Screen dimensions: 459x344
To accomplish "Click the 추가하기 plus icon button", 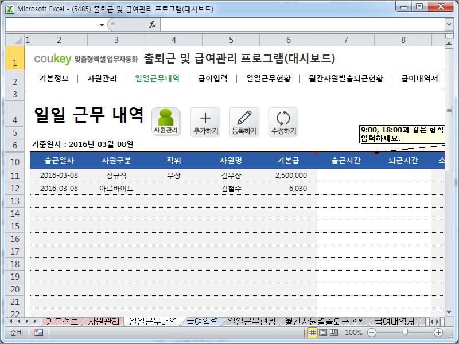I will (x=205, y=122).
